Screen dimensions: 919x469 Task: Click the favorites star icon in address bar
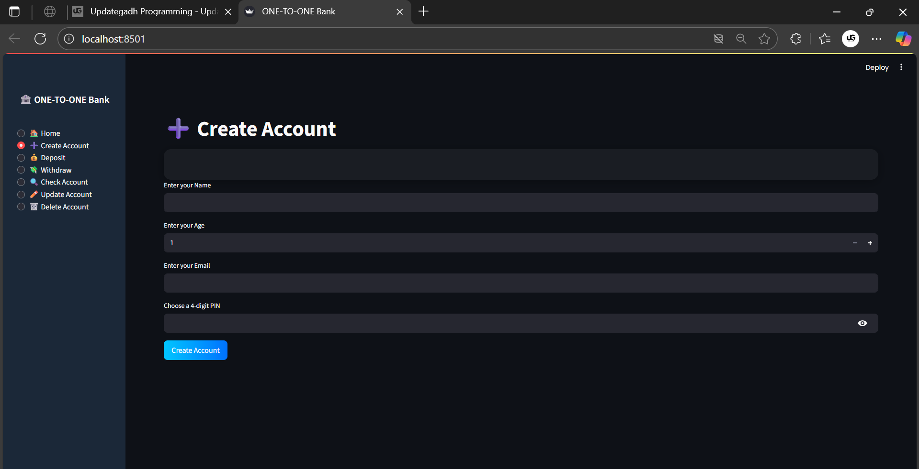tap(764, 39)
